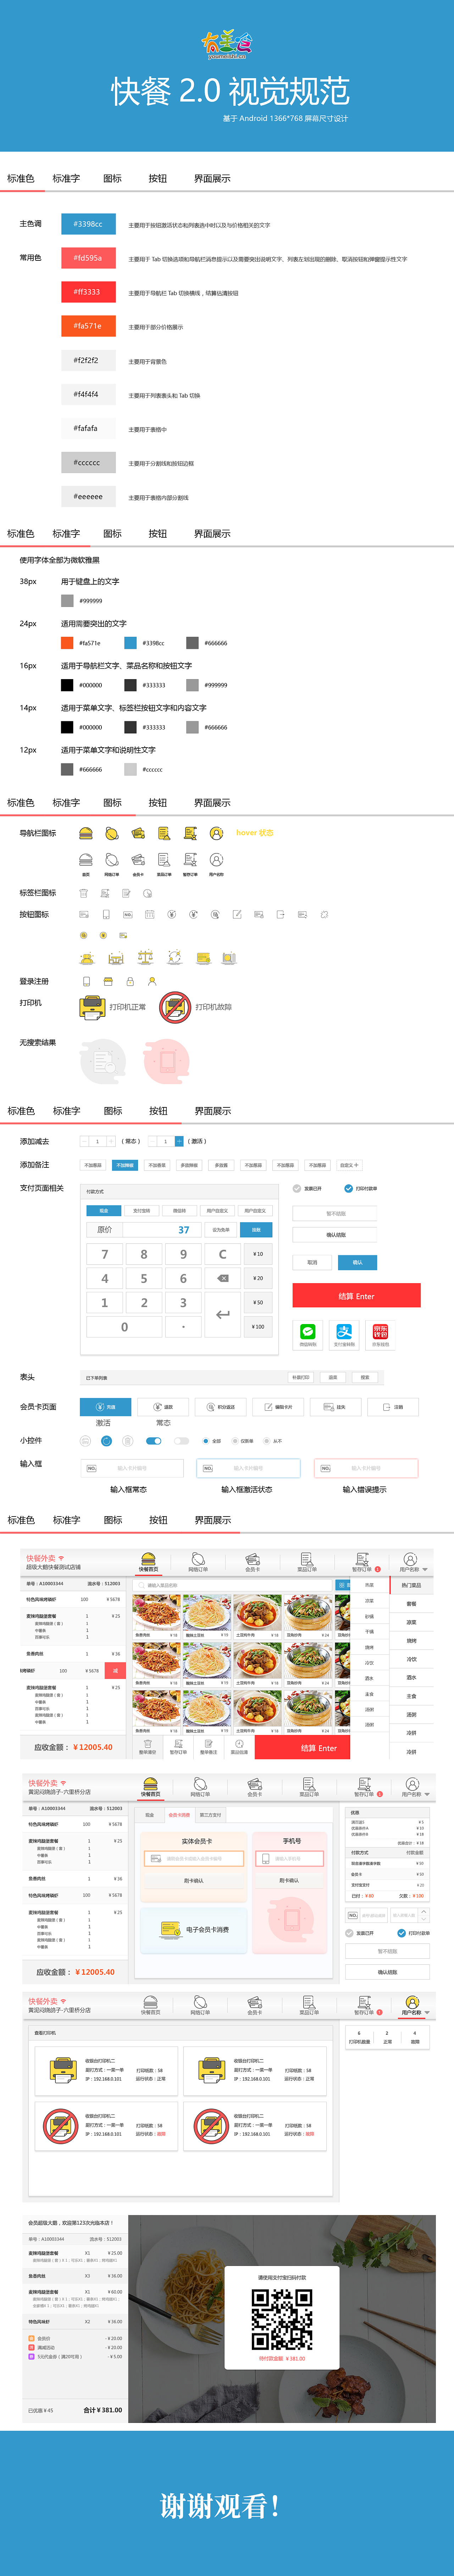Open 热门菜品 category in dish-grid screen sidebar
Viewport: 454px width, 2576px height.
tap(411, 1585)
